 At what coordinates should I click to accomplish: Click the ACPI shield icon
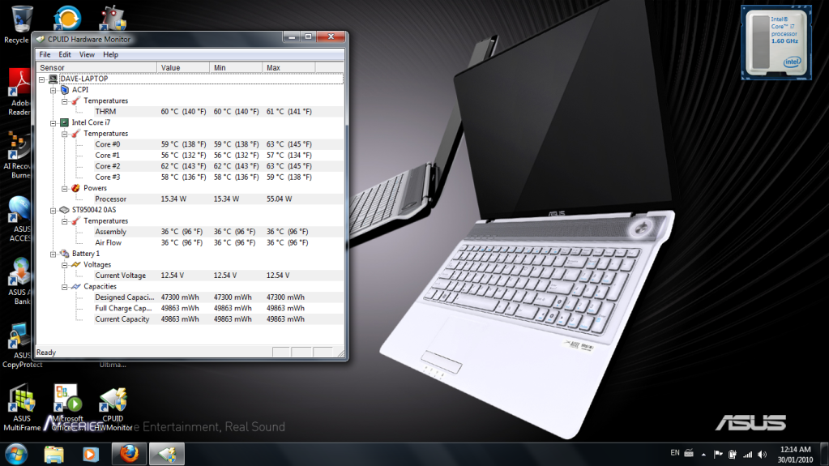click(x=65, y=90)
